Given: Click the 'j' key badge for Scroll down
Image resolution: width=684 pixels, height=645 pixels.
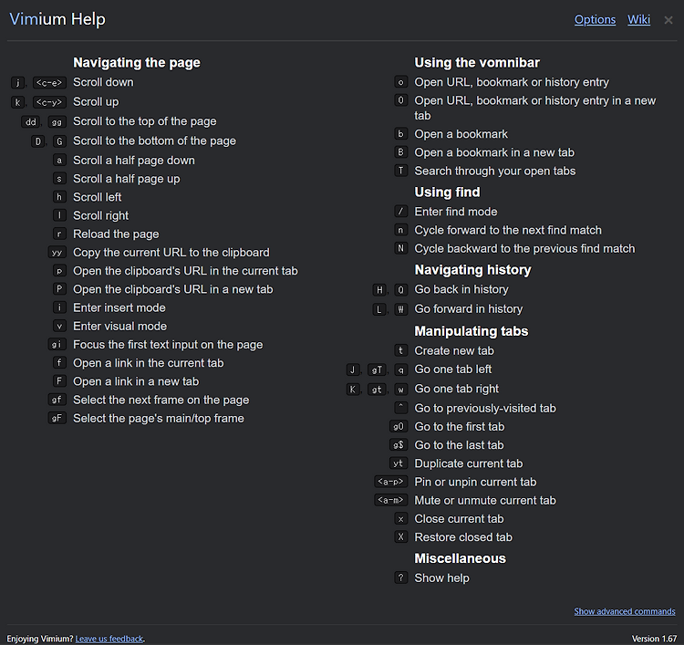Looking at the screenshot, I should coord(17,82).
